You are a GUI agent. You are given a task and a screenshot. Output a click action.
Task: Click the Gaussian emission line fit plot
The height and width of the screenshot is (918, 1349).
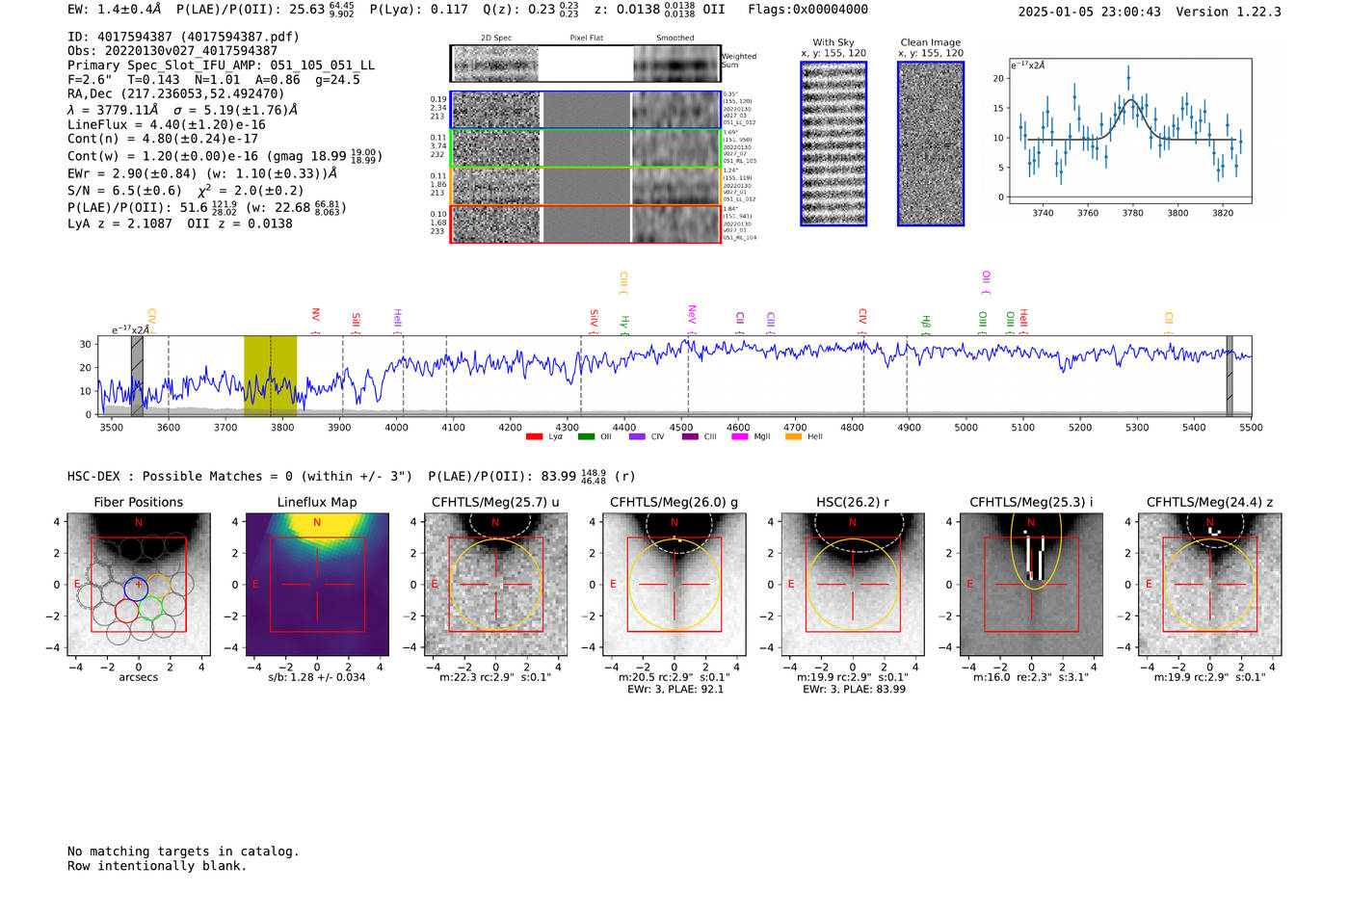pyautogui.click(x=1129, y=131)
